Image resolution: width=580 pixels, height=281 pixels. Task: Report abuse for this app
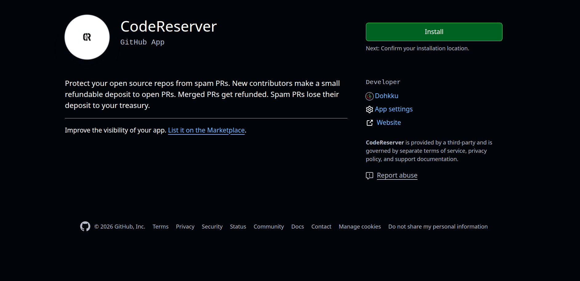pyautogui.click(x=397, y=175)
